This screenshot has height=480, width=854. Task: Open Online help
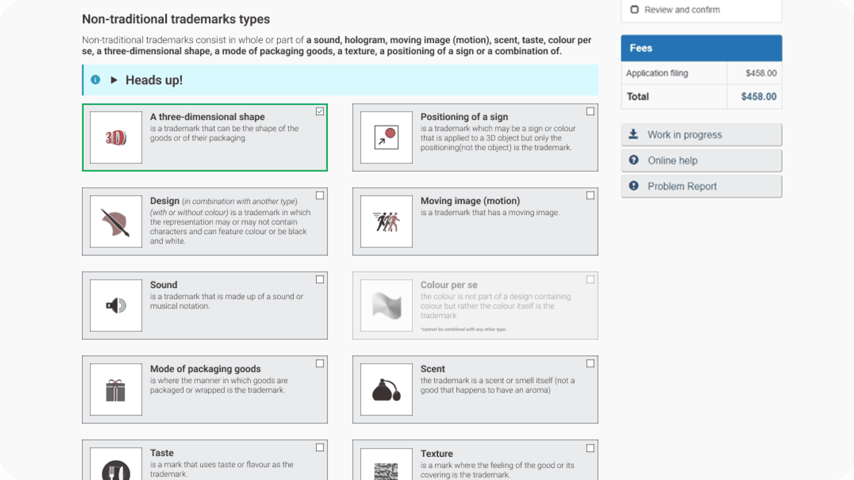tap(701, 160)
